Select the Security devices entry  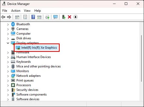[x=27, y=90]
